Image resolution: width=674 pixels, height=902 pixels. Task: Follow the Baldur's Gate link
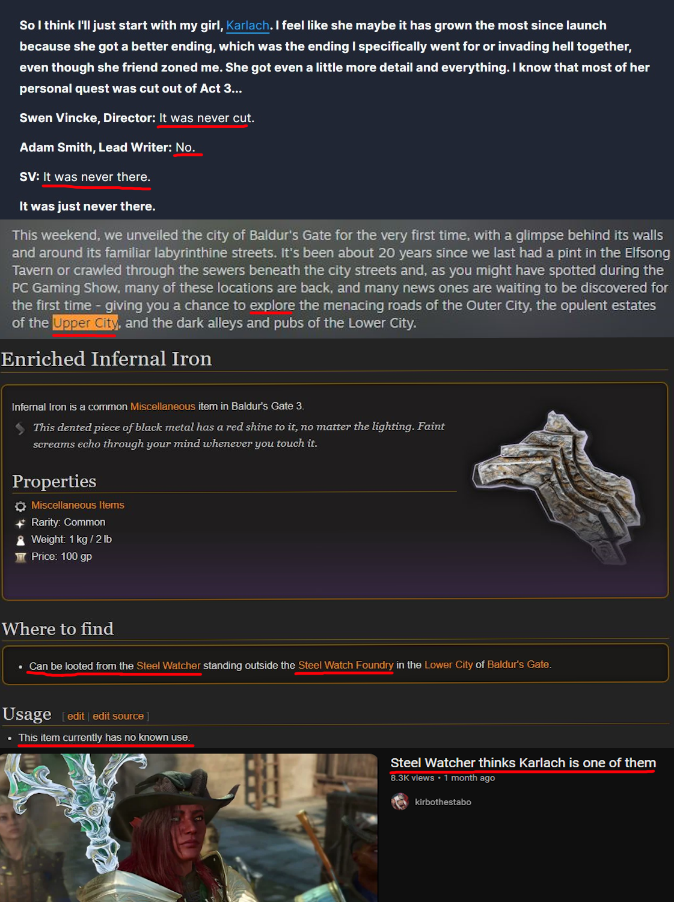pos(518,664)
